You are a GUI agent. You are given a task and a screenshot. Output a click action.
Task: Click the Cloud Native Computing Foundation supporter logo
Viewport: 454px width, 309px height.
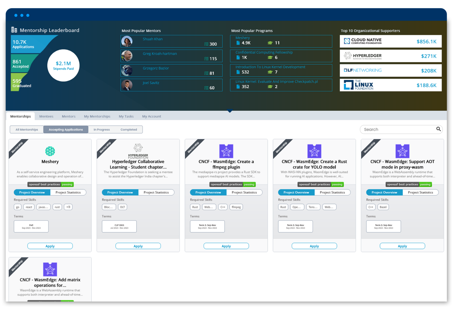(362, 41)
